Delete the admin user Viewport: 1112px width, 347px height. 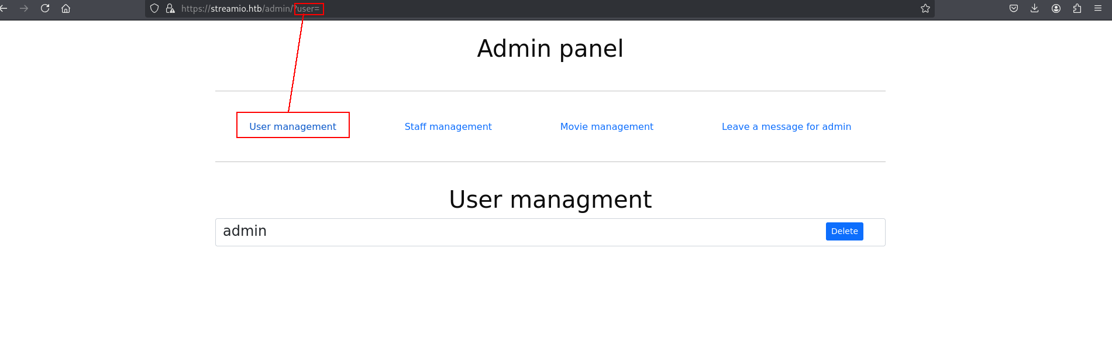[844, 231]
